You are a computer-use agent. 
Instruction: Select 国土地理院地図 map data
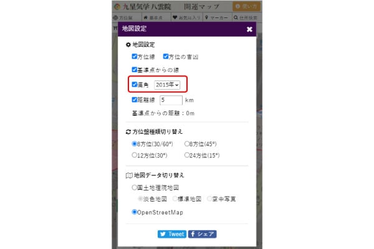pyautogui.click(x=134, y=187)
